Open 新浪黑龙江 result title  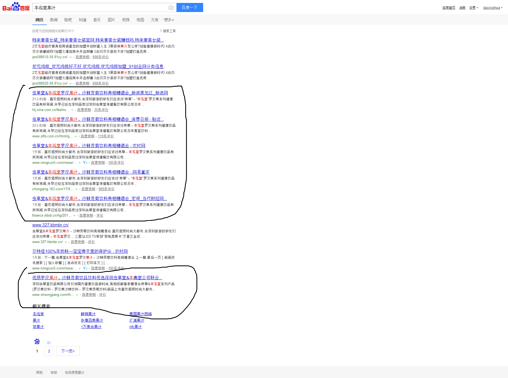coord(100,93)
